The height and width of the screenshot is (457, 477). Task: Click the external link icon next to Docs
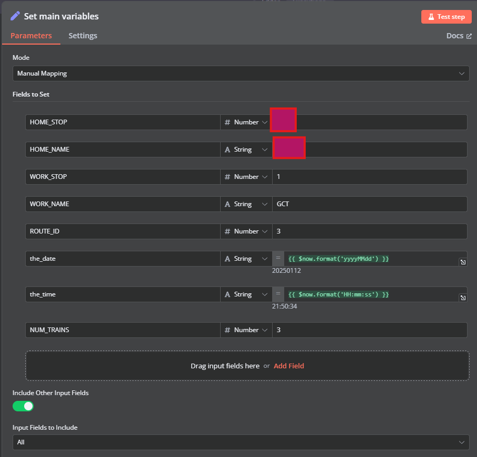[x=469, y=36]
